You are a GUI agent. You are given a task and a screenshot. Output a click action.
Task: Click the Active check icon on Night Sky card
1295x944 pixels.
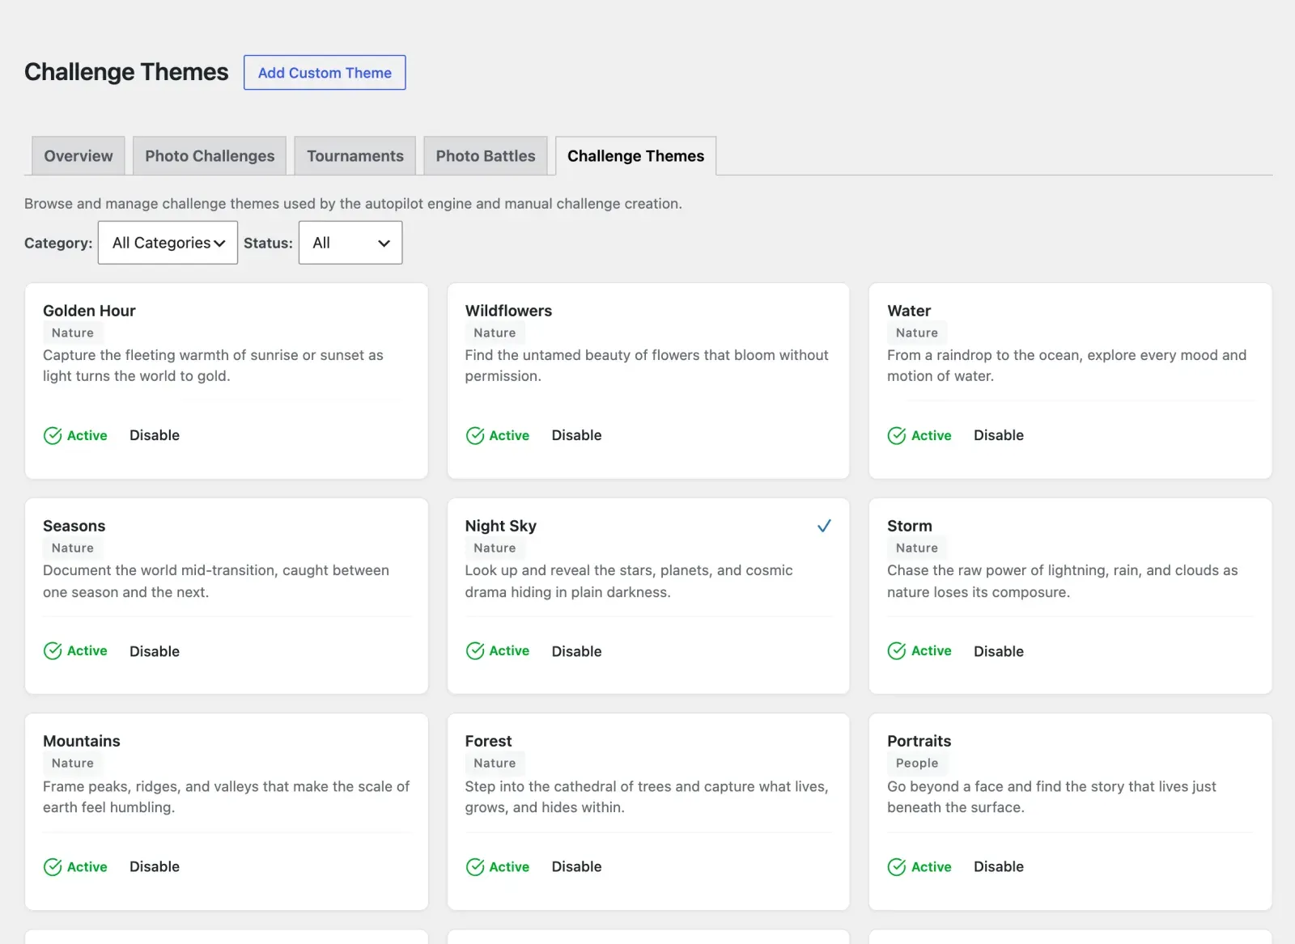(475, 651)
